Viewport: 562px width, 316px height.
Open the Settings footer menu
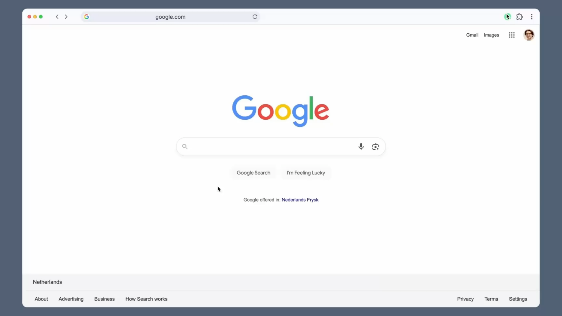[518, 299]
